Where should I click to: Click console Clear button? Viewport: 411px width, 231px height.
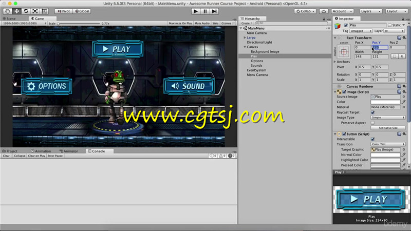point(6,156)
